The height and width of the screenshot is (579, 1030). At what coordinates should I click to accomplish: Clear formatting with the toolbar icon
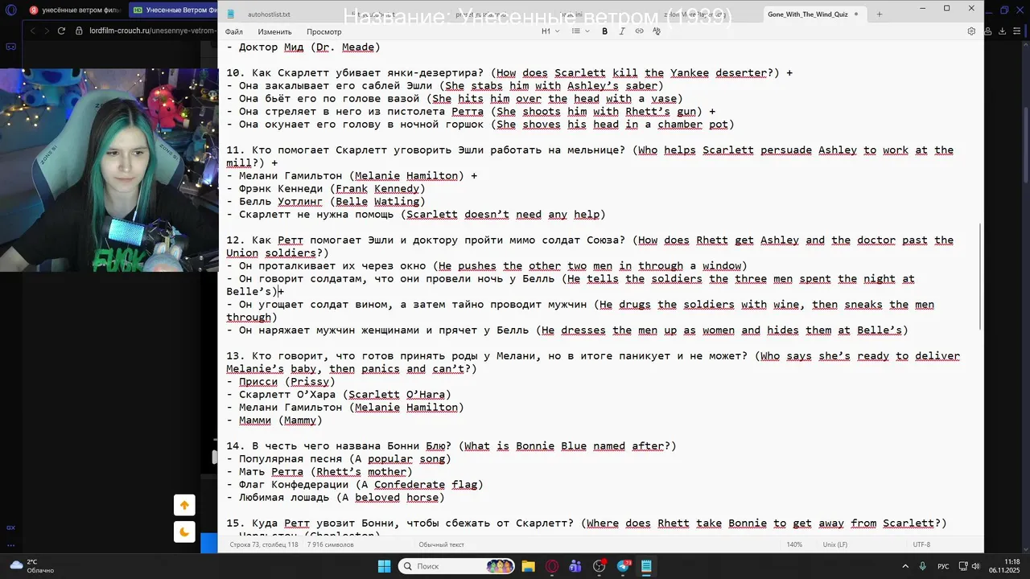pos(657,31)
